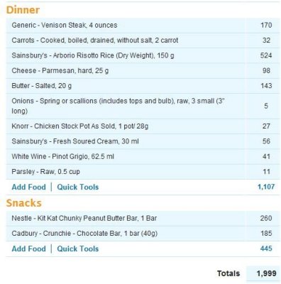Open Quick Tools under Snacks

78,248
